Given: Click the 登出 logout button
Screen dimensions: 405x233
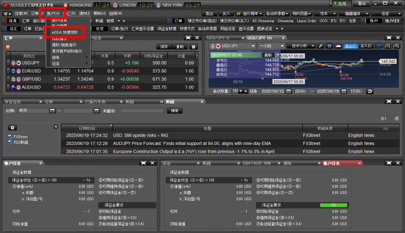Looking at the screenshot, I should (362, 4).
